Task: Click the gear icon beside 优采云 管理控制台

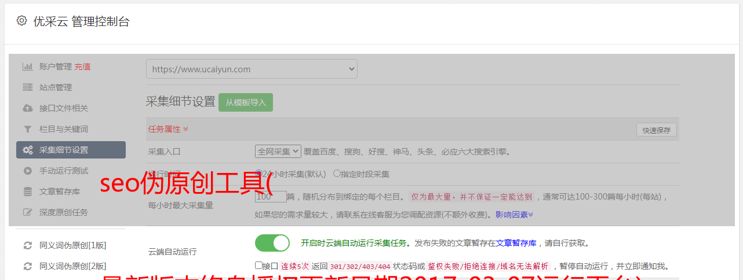Action: [x=21, y=21]
